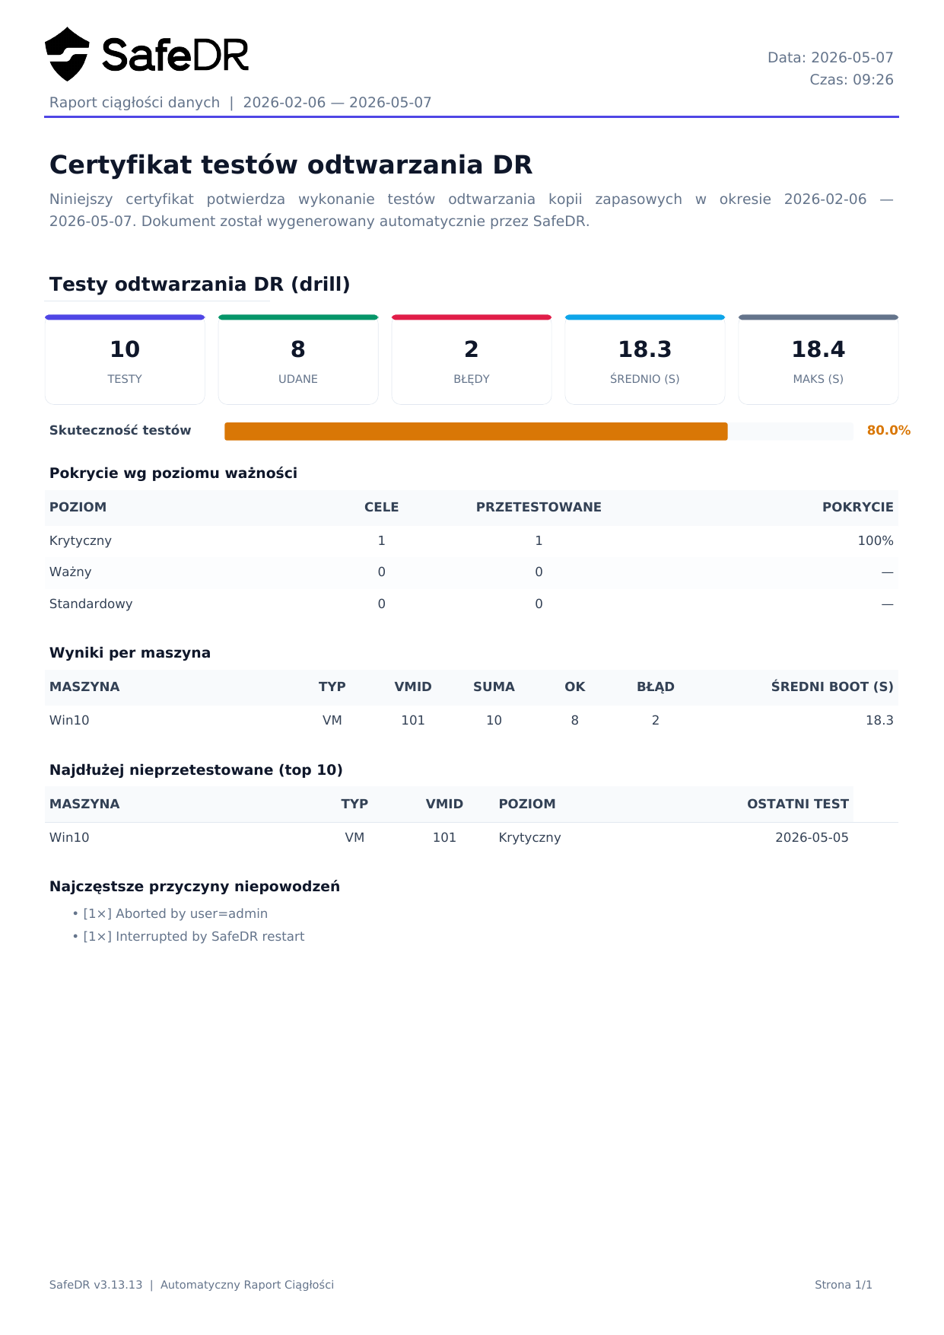Click the '80.0%' success rate value

(x=888, y=431)
